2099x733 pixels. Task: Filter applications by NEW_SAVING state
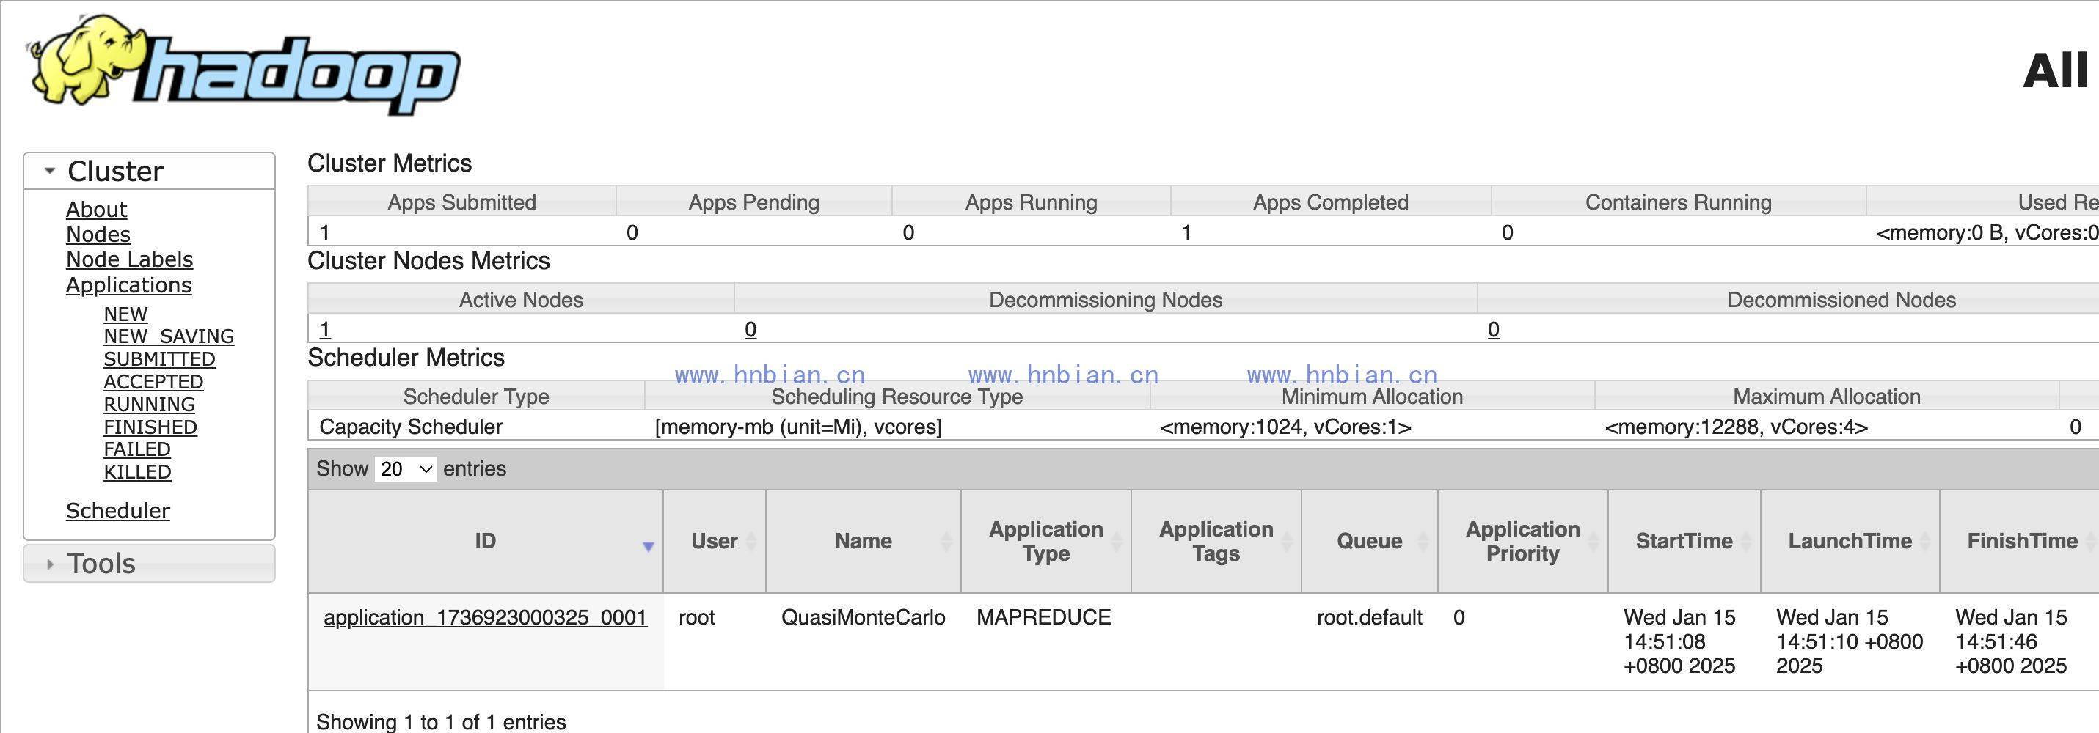[x=169, y=336]
